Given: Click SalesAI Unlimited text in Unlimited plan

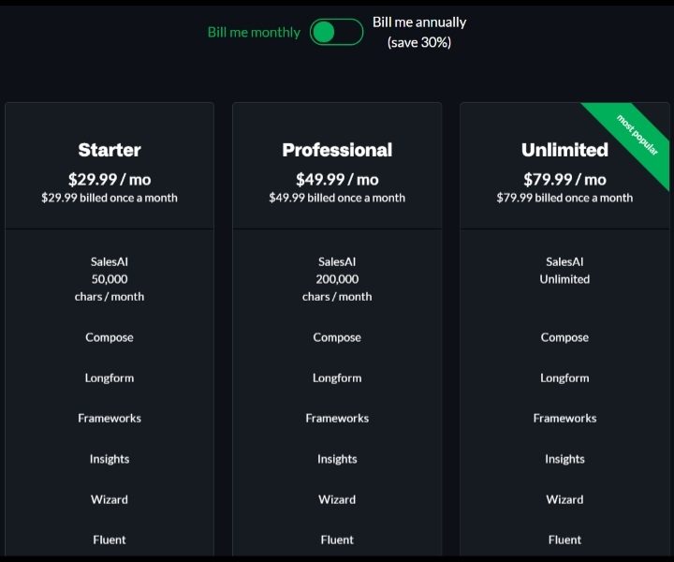Looking at the screenshot, I should click(x=564, y=271).
